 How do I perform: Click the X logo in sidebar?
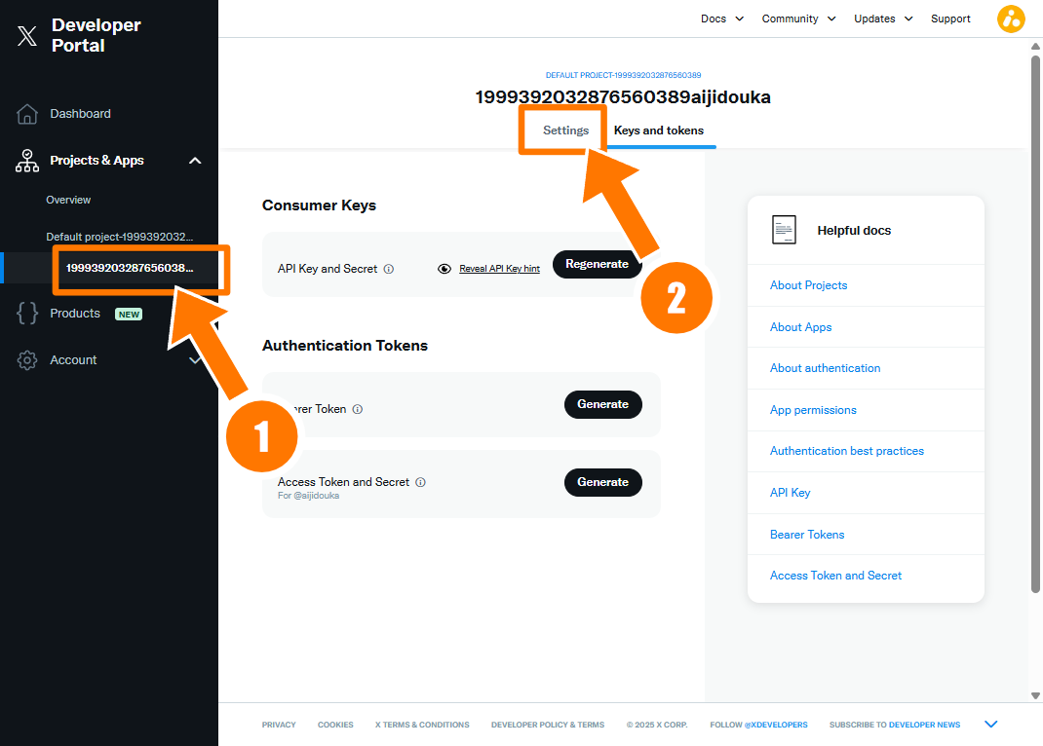[x=27, y=36]
